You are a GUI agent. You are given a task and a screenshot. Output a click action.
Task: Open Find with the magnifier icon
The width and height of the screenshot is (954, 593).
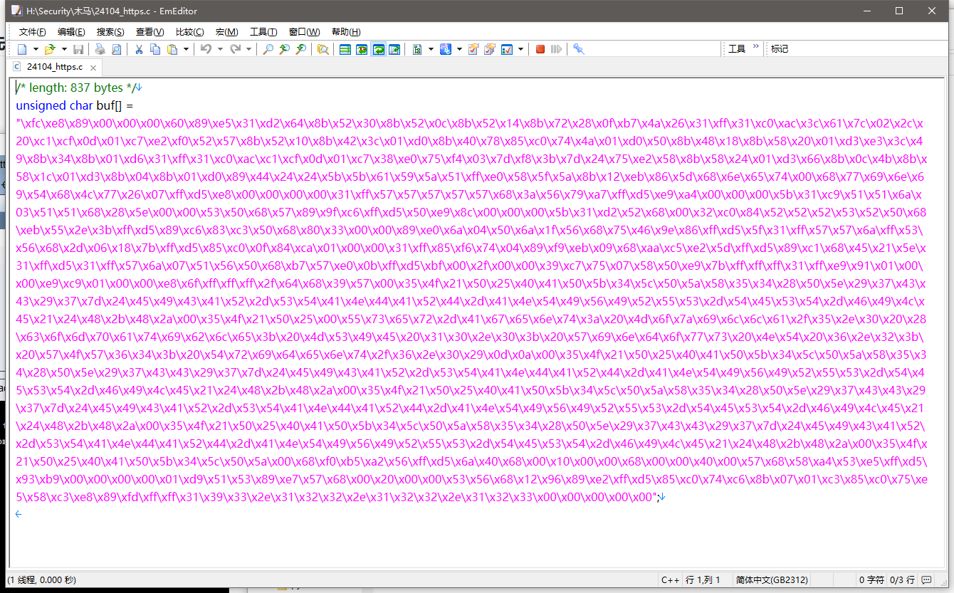(x=268, y=49)
